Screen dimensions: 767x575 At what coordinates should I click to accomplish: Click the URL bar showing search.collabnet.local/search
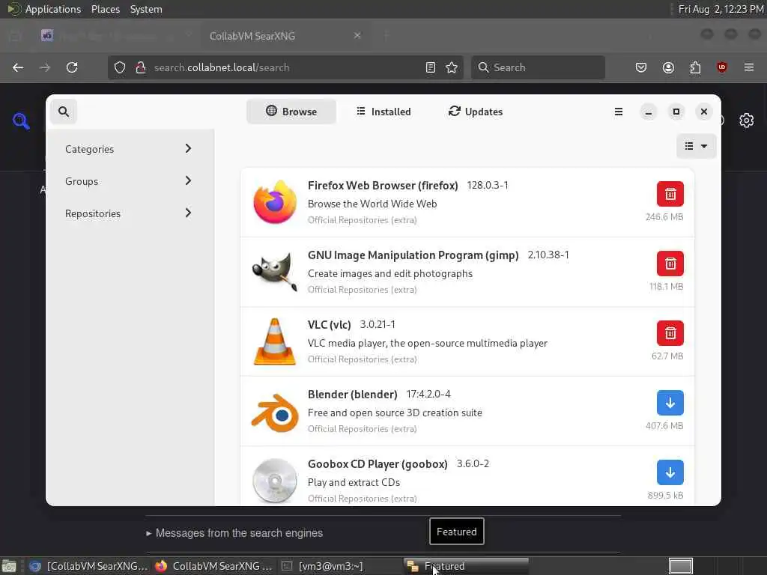[x=286, y=67]
